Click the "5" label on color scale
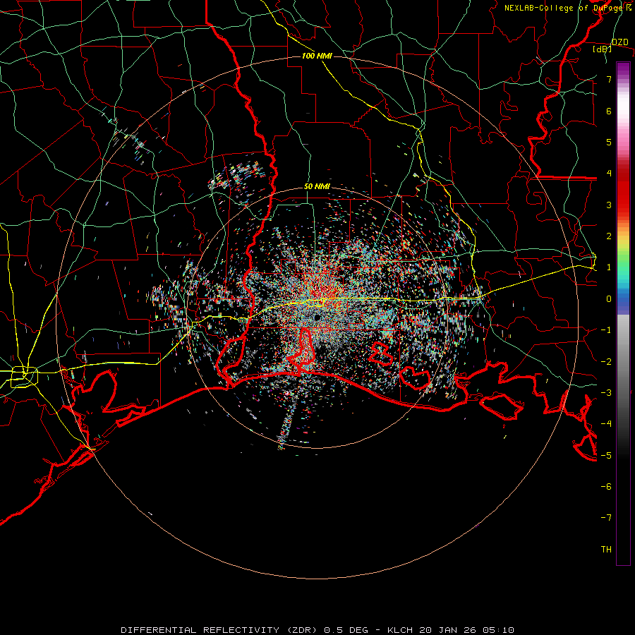635x635 pixels. click(609, 142)
